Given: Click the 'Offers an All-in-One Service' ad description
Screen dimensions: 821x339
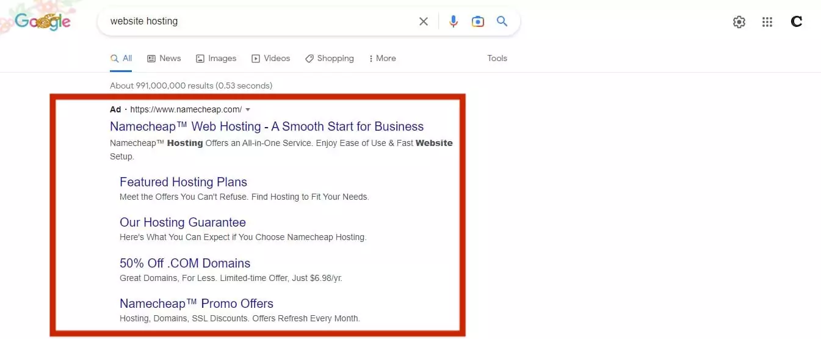Looking at the screenshot, I should (x=281, y=150).
